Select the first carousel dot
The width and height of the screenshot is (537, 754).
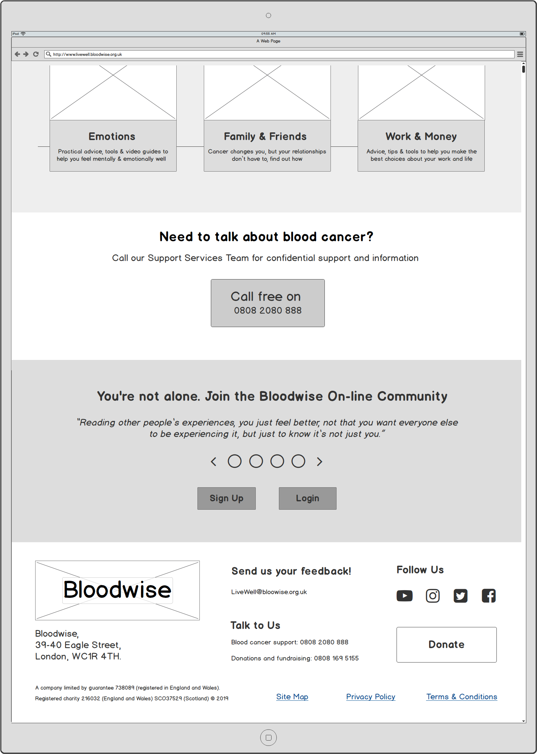235,461
